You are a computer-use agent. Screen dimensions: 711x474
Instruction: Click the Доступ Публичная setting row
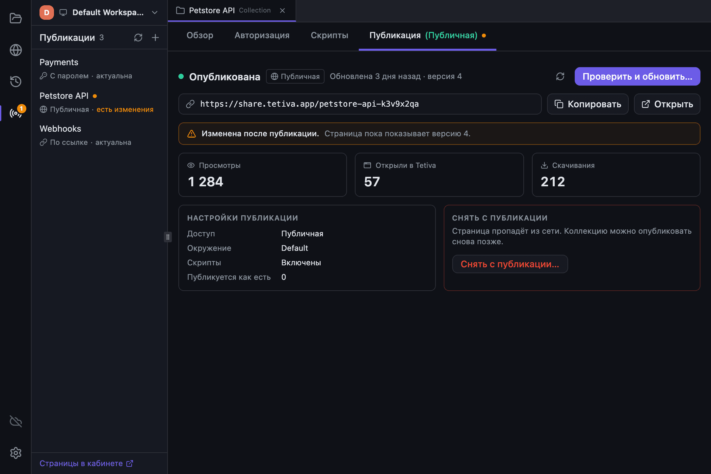click(307, 234)
